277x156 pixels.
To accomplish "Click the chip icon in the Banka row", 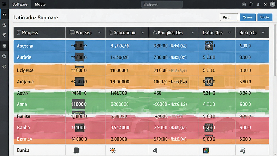I will (x=76, y=150).
